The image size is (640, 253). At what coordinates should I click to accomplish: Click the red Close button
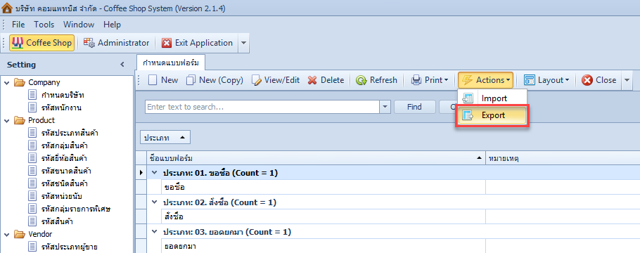pos(599,80)
